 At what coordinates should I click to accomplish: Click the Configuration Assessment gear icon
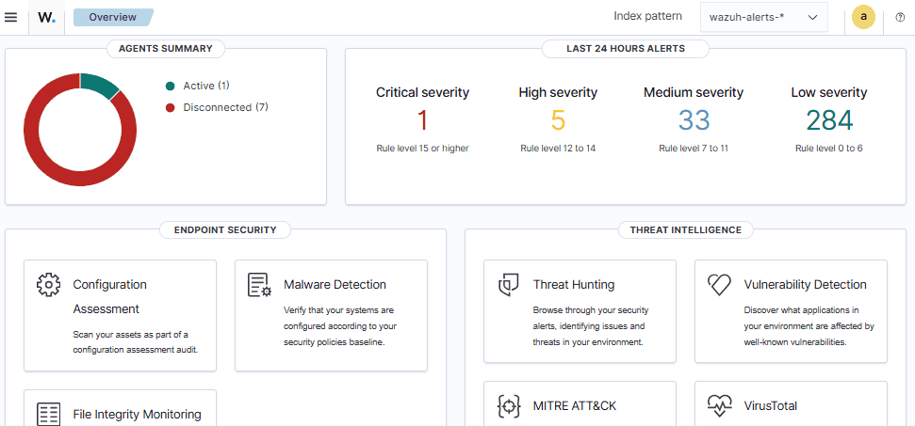[49, 285]
